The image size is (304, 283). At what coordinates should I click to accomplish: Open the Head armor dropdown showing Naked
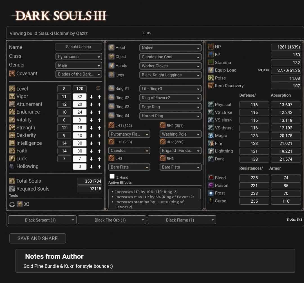pos(170,48)
